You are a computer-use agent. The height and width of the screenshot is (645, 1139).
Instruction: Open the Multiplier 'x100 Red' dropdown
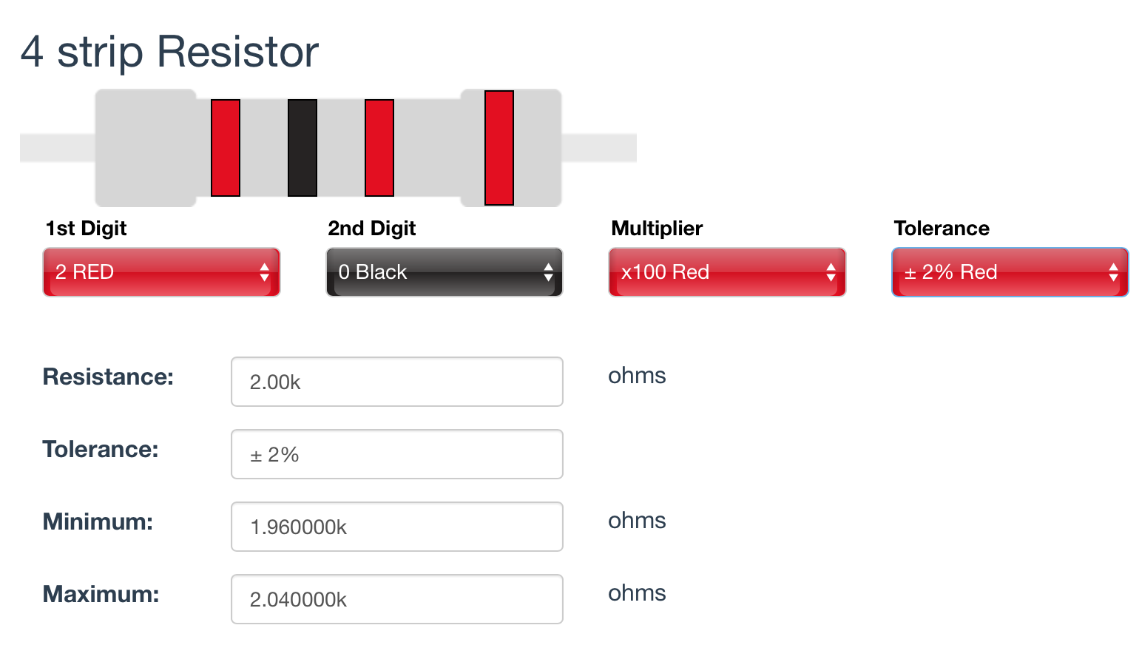tap(727, 272)
